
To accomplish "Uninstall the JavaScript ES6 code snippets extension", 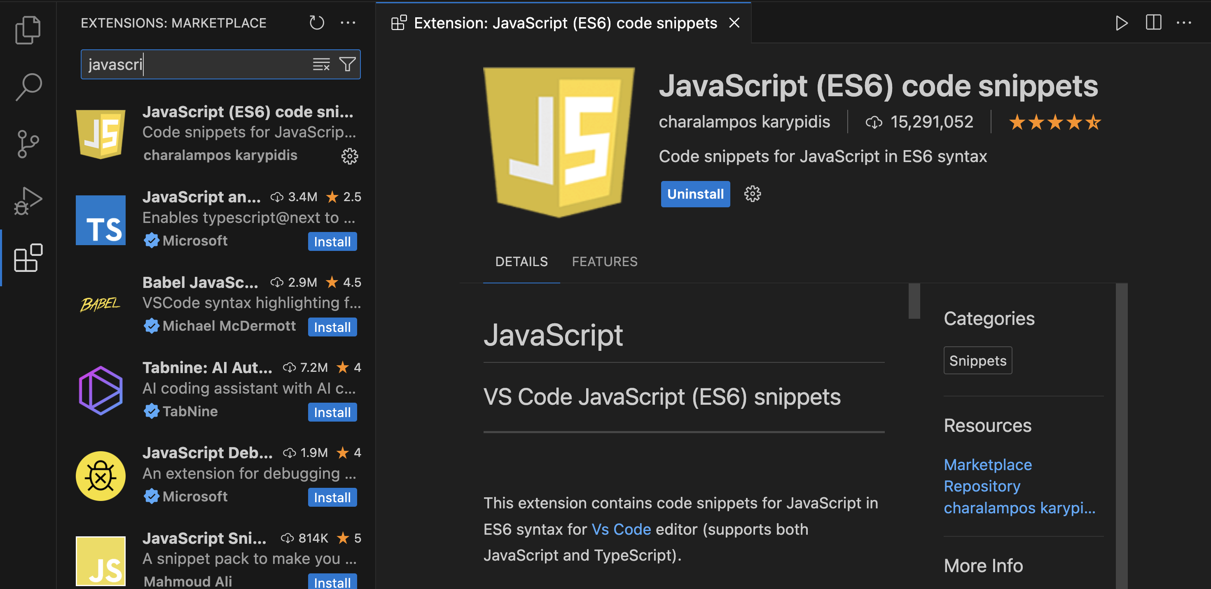I will click(x=695, y=194).
